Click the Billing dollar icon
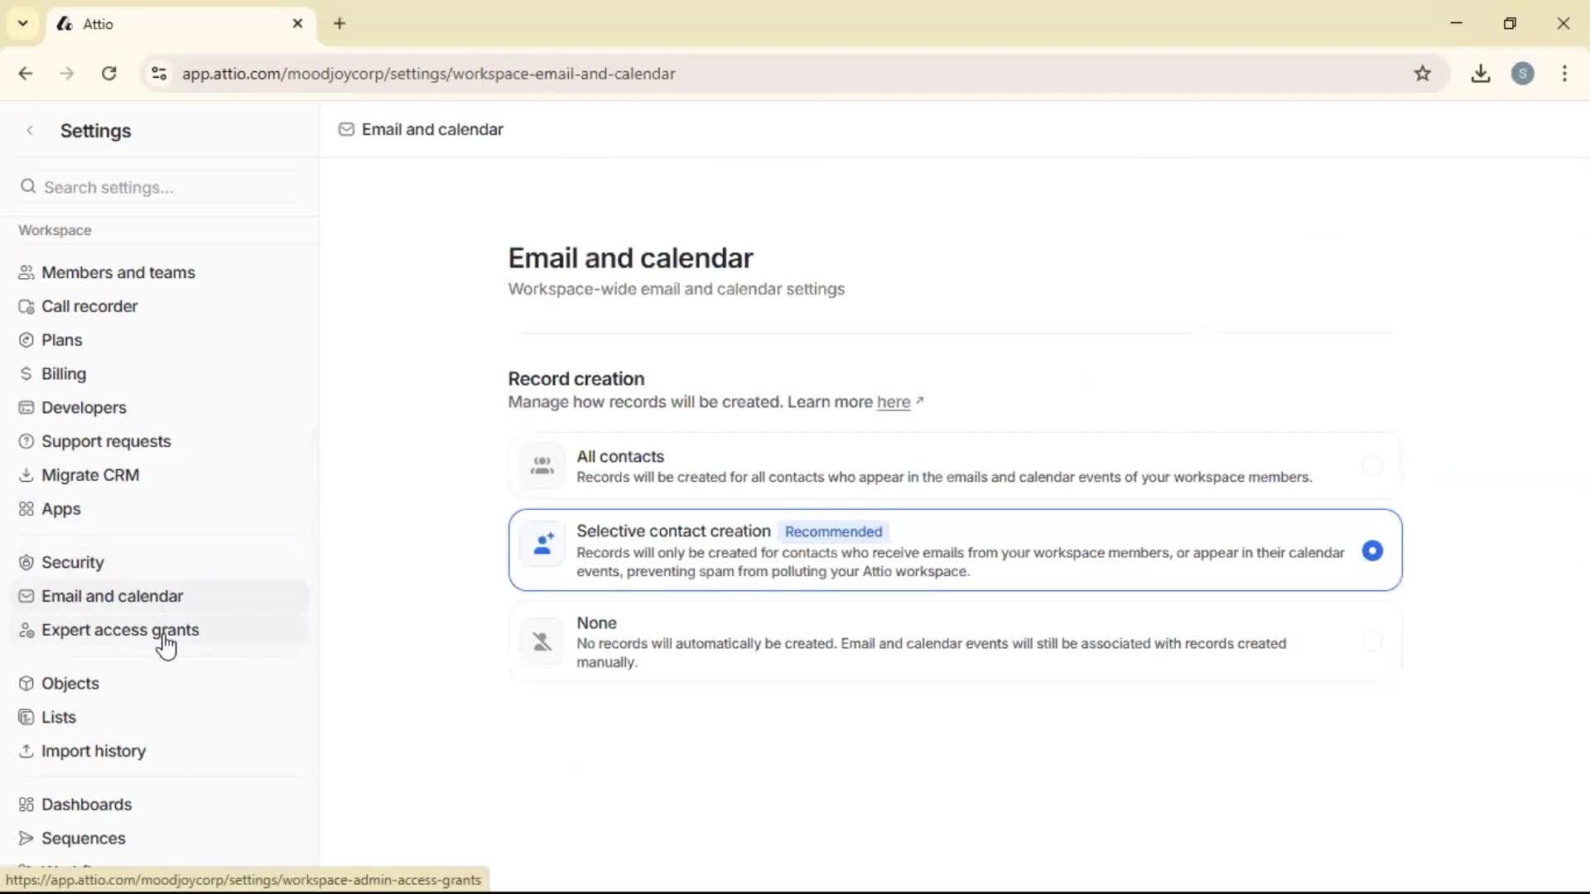1590x894 pixels. [x=26, y=373]
